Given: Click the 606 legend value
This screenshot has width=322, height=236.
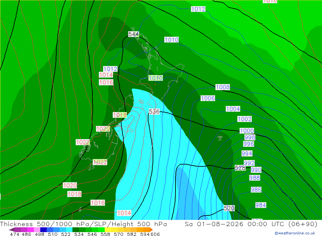Looking at the screenshot, I should coord(155,234).
